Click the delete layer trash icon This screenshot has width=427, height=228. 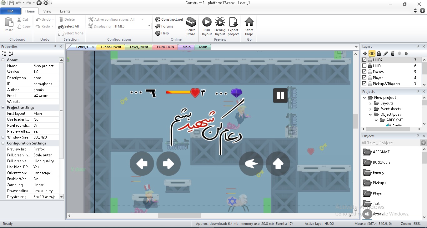coord(393,53)
